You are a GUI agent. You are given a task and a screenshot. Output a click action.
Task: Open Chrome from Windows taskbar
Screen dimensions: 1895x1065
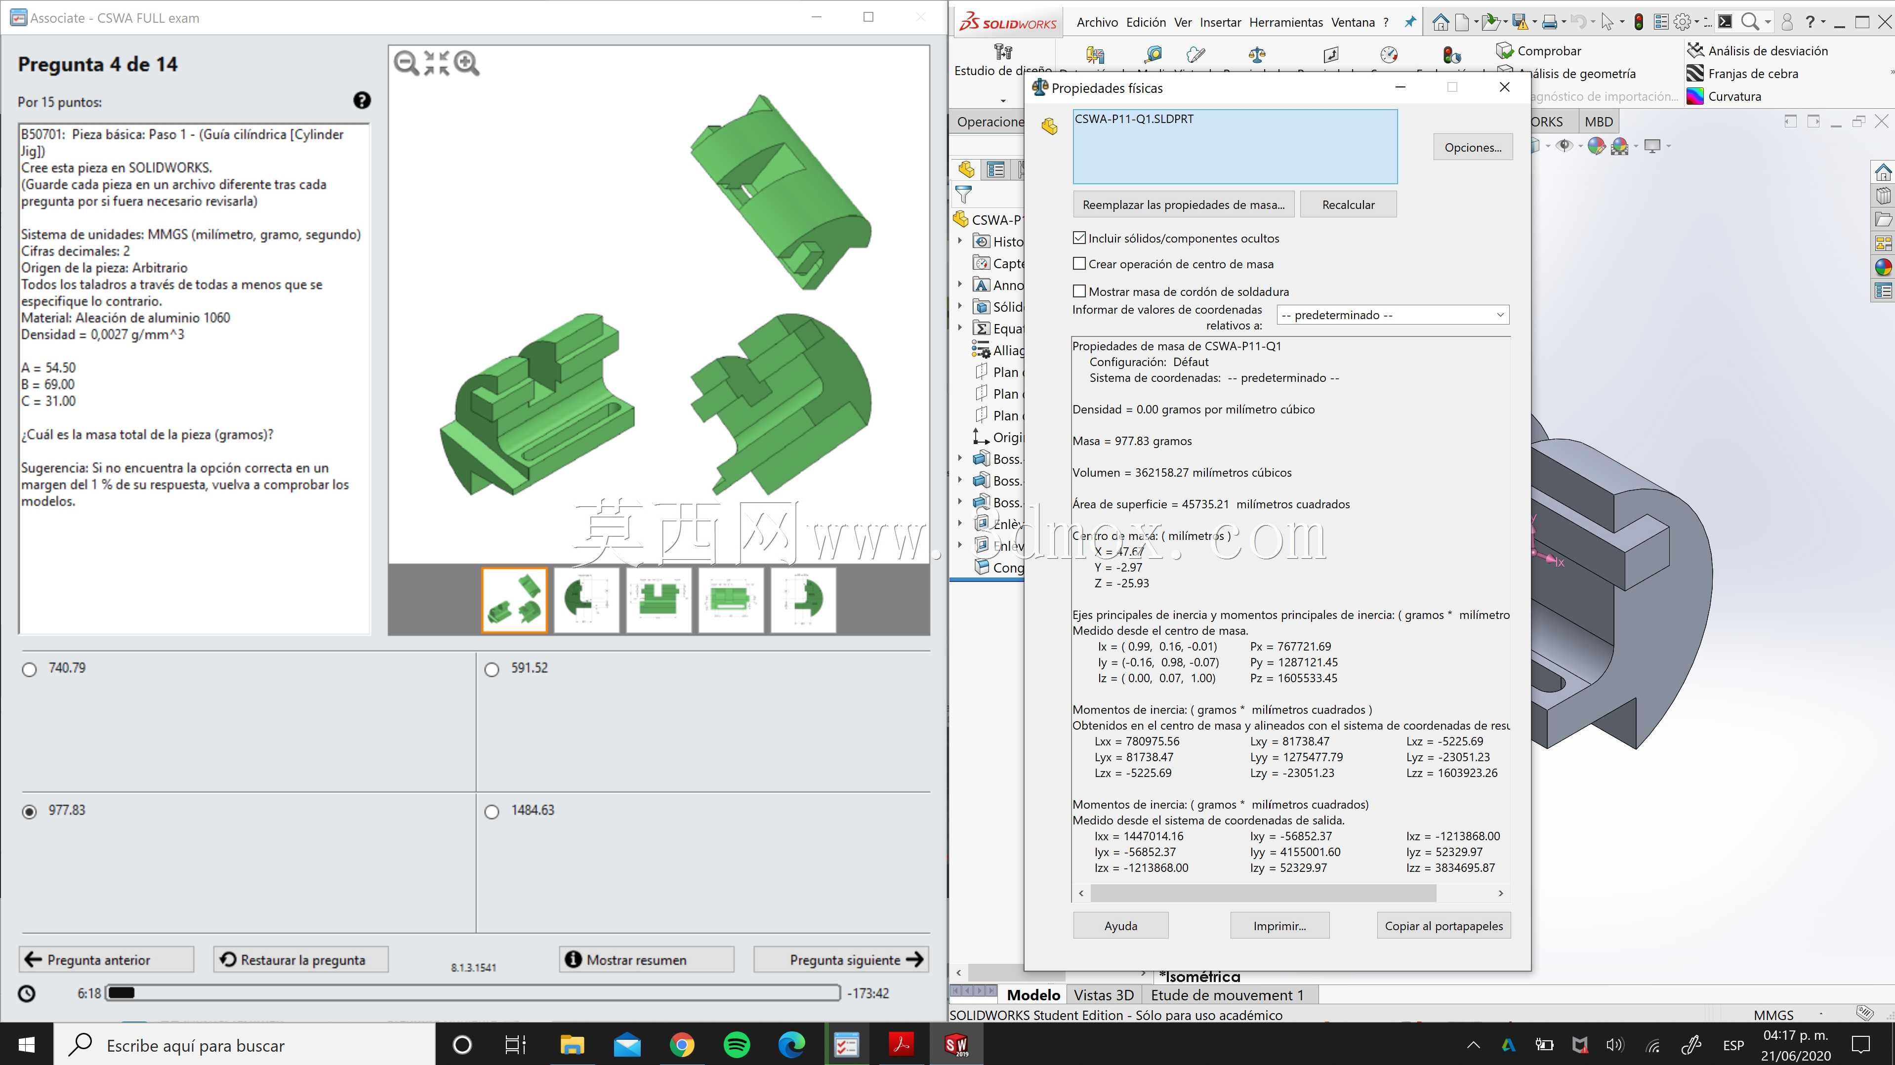point(682,1044)
